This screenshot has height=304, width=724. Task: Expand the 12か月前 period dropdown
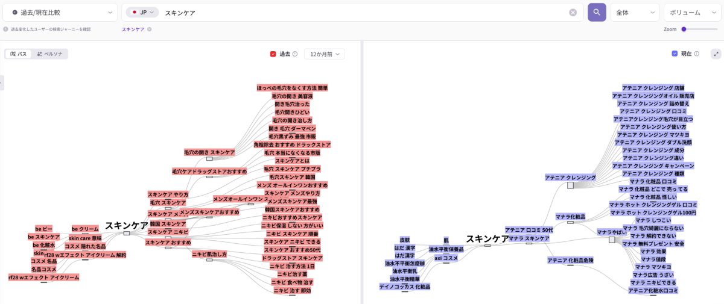324,54
